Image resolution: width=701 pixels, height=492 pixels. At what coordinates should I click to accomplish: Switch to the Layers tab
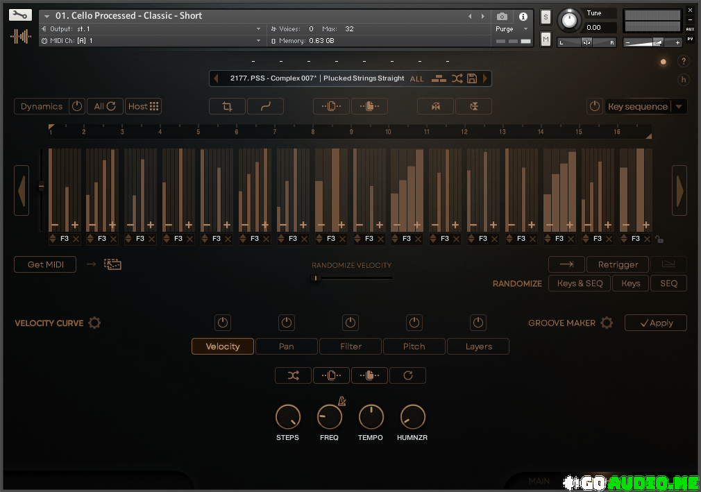478,346
